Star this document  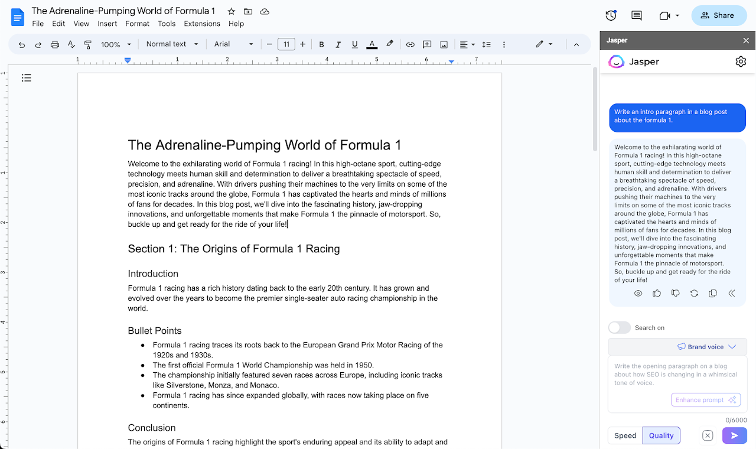click(232, 11)
